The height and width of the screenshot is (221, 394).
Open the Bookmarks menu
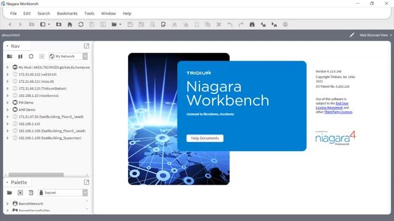coord(67,14)
